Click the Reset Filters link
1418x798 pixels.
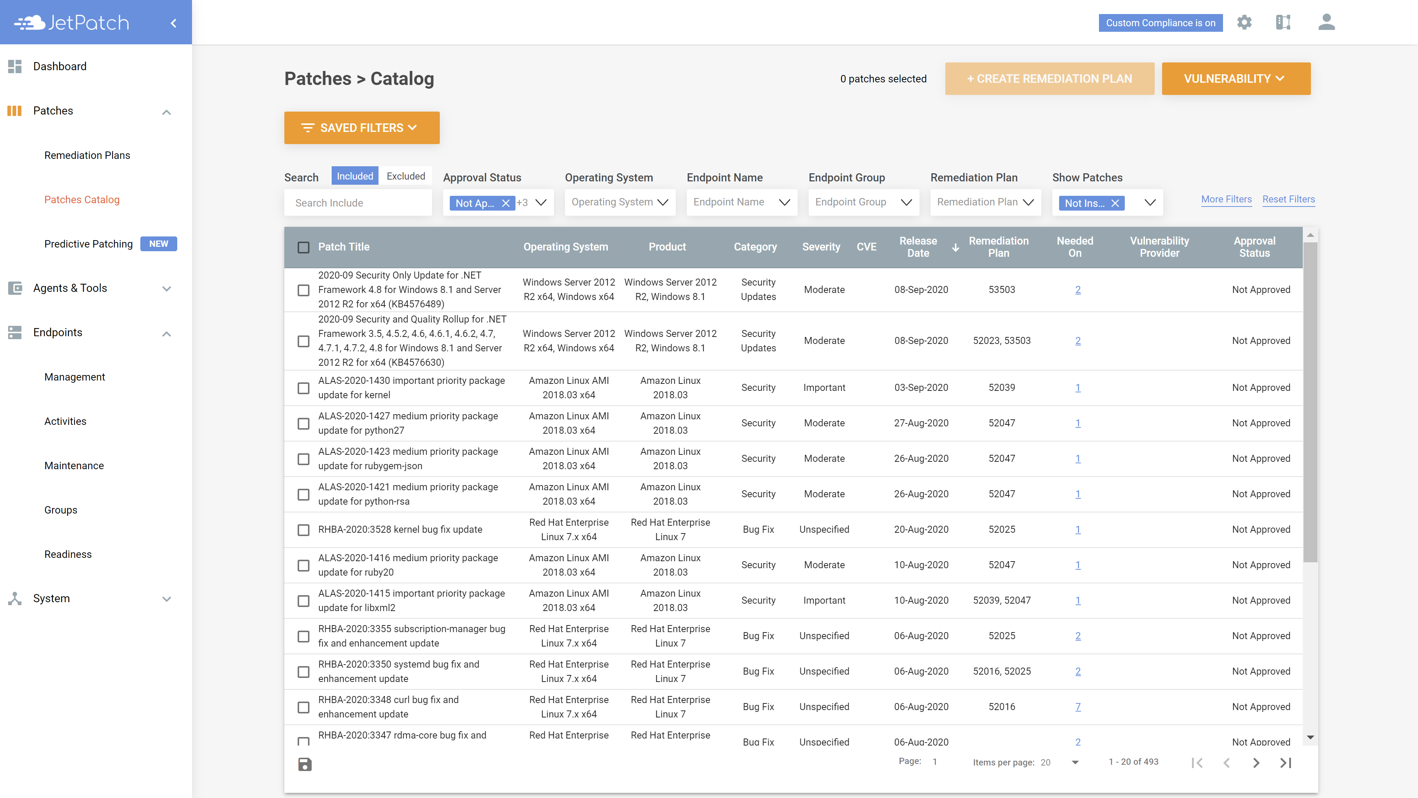[1288, 199]
